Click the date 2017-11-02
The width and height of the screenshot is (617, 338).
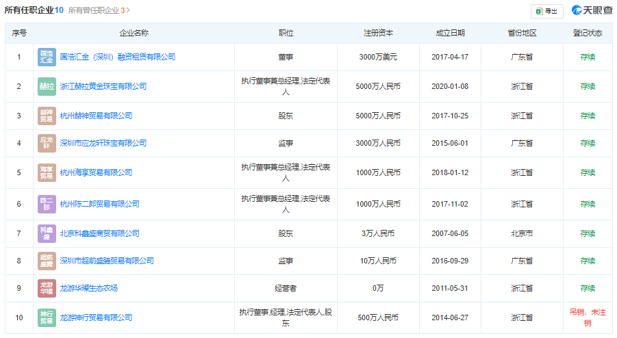pos(450,205)
